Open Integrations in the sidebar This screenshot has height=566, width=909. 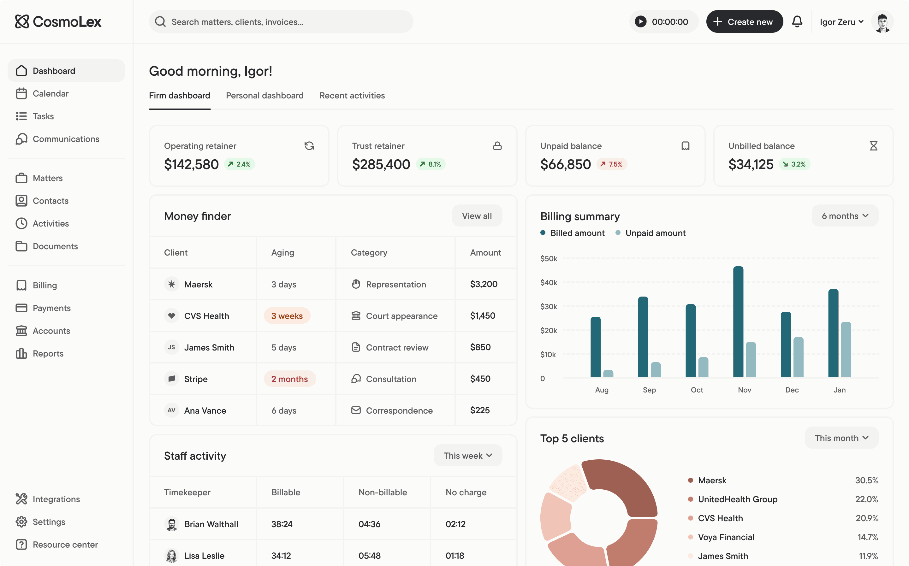[56, 499]
